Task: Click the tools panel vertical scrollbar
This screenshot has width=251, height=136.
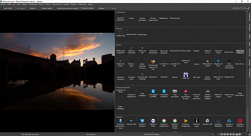Action: point(247,71)
